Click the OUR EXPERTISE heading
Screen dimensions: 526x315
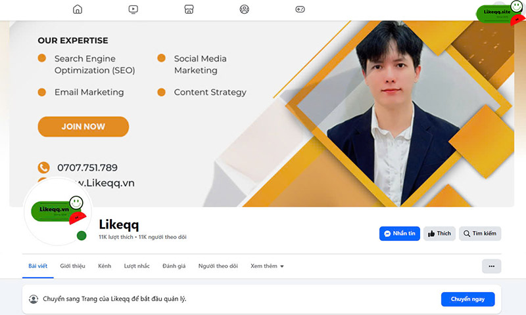(73, 41)
